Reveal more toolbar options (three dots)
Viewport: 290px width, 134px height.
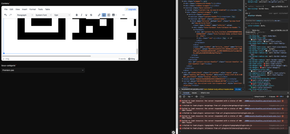pyautogui.click(x=124, y=15)
